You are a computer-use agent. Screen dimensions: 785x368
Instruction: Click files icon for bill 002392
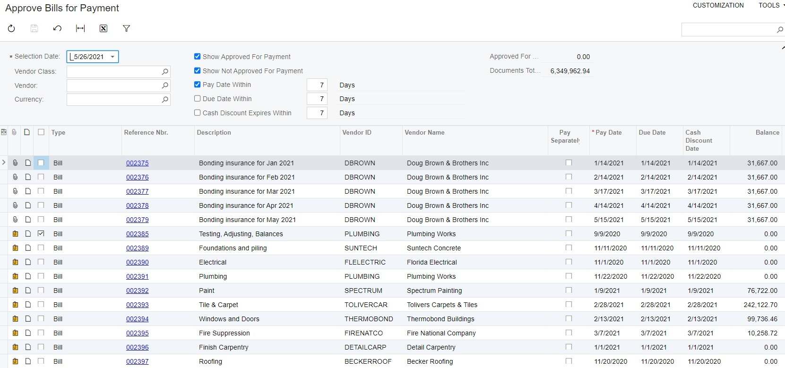click(15, 291)
